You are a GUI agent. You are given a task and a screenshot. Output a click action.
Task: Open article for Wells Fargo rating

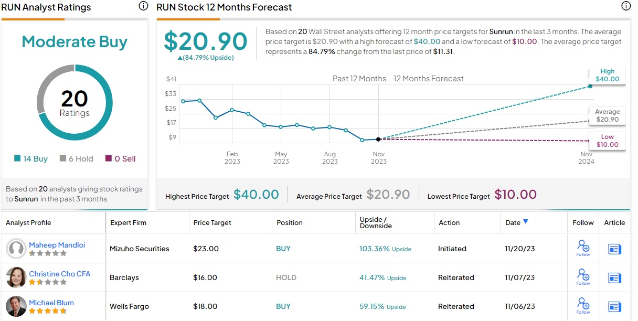614,307
